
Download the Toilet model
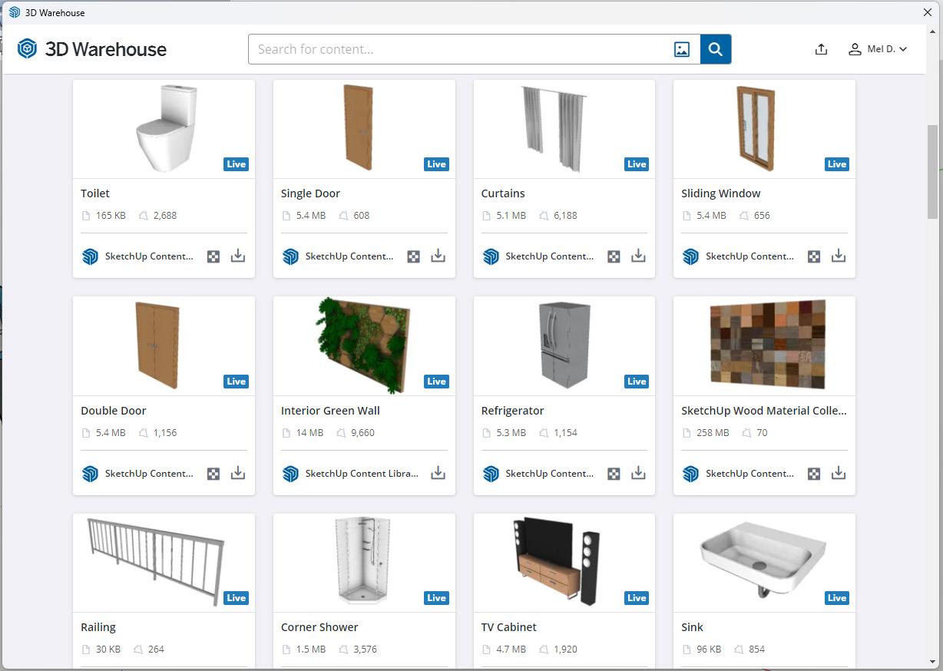click(x=238, y=256)
